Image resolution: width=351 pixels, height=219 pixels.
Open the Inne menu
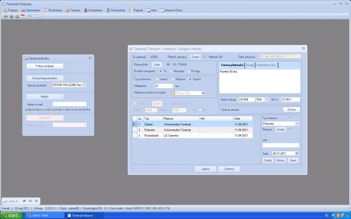coord(152,11)
